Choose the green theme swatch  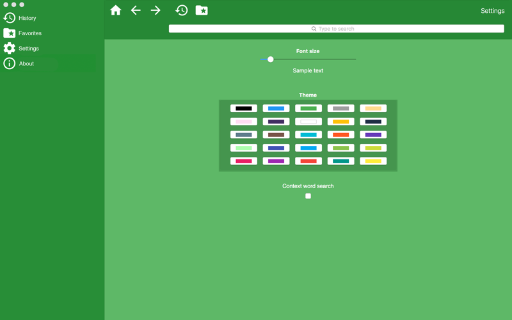[x=308, y=108]
